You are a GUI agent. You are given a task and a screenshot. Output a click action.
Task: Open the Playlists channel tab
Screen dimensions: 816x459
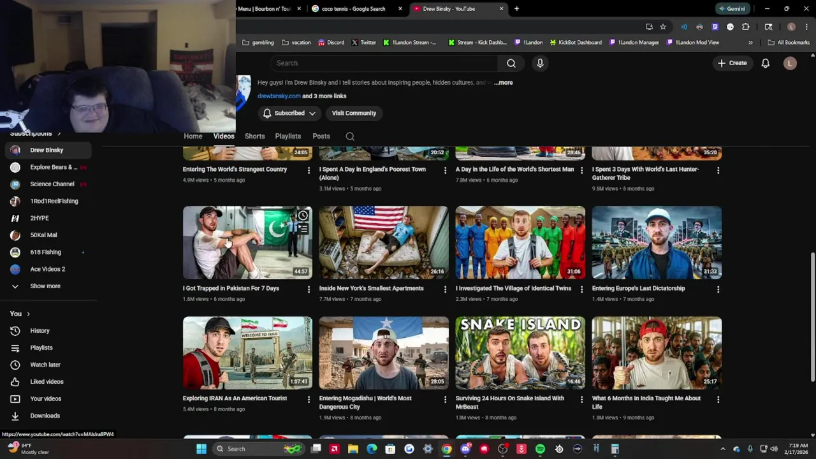[x=288, y=136]
